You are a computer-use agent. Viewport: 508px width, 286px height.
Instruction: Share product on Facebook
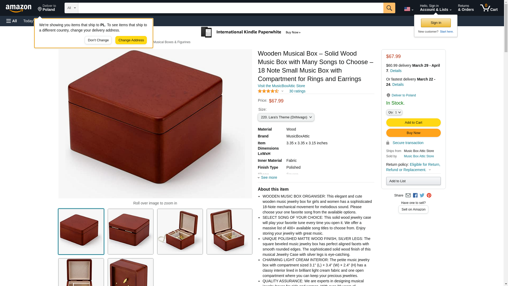pos(415,195)
